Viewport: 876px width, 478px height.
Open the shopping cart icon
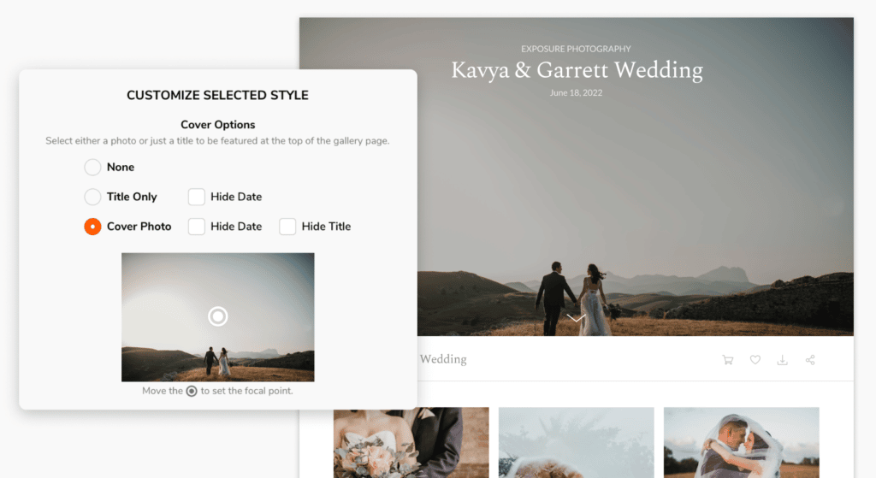point(727,360)
